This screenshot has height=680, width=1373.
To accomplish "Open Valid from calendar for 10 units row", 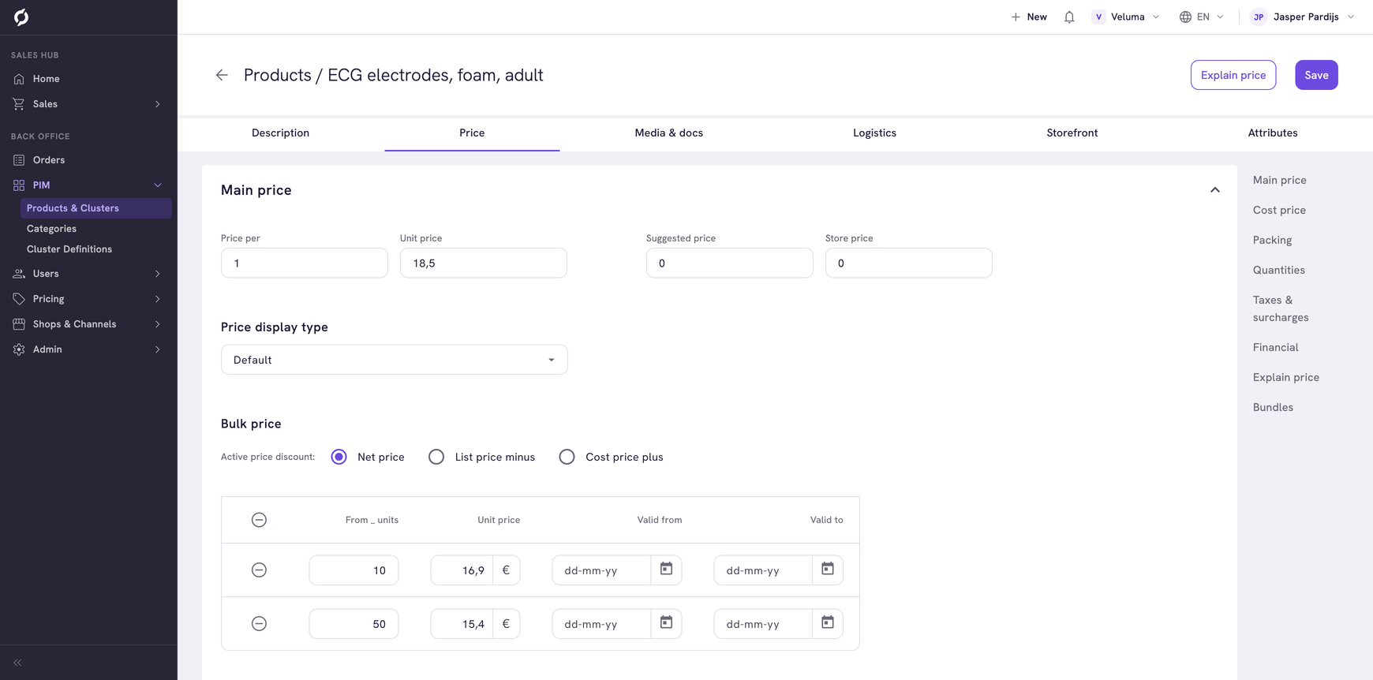I will (x=667, y=570).
